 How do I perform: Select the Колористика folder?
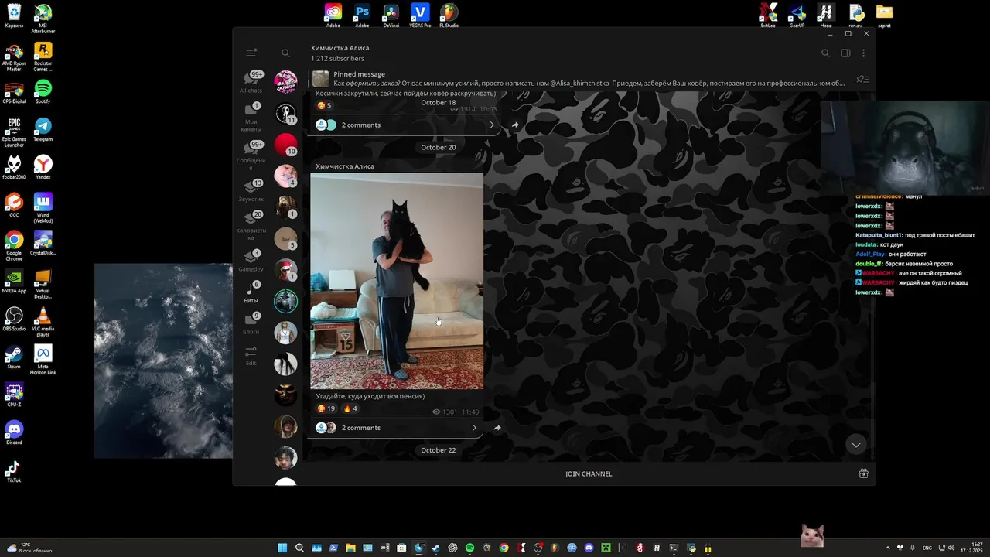(251, 225)
